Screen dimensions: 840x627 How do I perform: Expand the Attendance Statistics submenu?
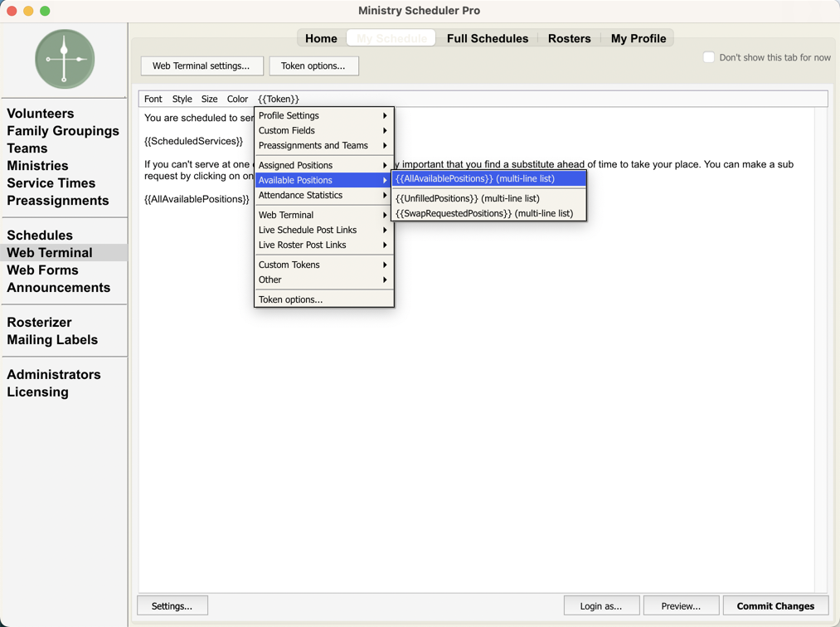tap(324, 195)
